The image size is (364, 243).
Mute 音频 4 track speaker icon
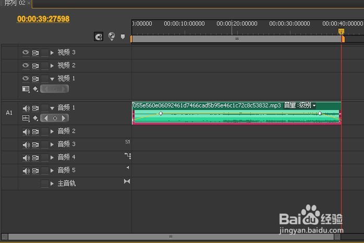click(26, 158)
